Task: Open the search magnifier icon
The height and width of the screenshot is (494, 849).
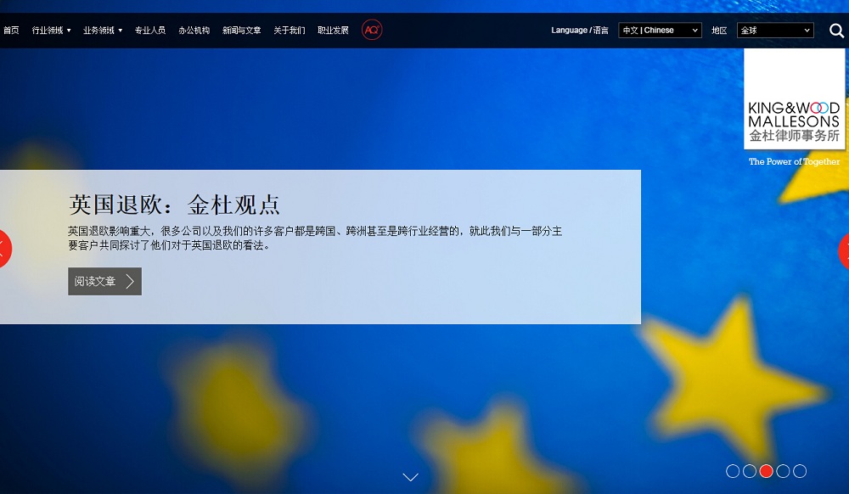Action: (836, 31)
